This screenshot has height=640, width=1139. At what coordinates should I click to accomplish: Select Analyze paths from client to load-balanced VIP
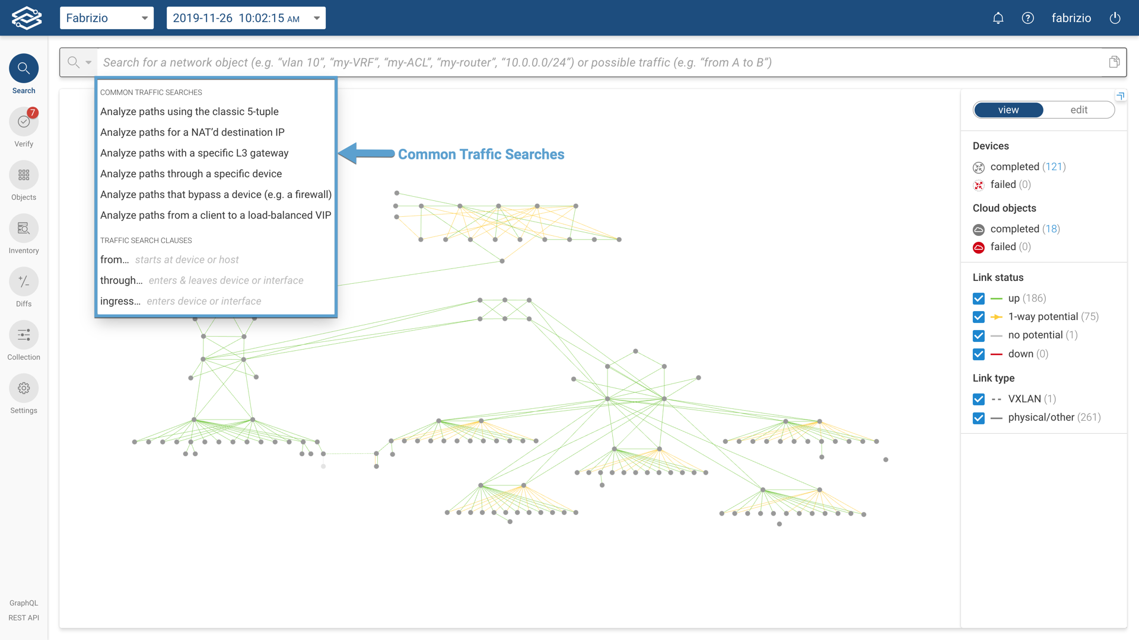(216, 215)
